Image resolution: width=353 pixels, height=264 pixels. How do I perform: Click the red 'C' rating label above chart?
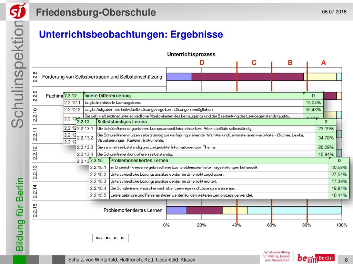(x=254, y=63)
